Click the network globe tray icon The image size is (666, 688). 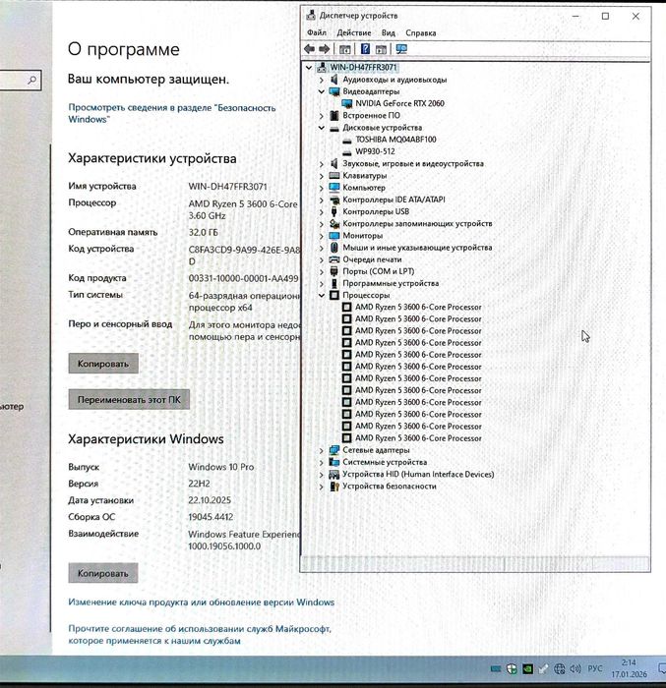tap(559, 668)
